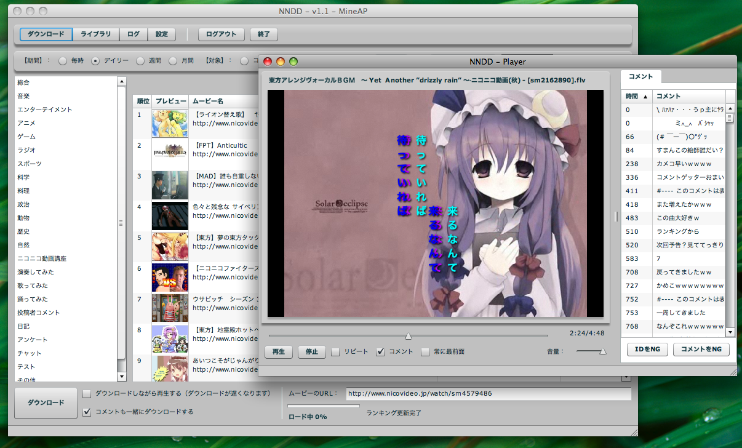
Task: Select スポーツ category
Action: (66, 163)
